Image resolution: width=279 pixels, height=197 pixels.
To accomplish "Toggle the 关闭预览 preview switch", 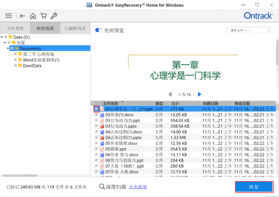I will tap(98, 30).
